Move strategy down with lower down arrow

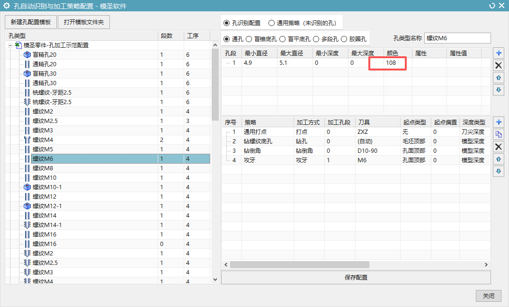tap(499, 171)
